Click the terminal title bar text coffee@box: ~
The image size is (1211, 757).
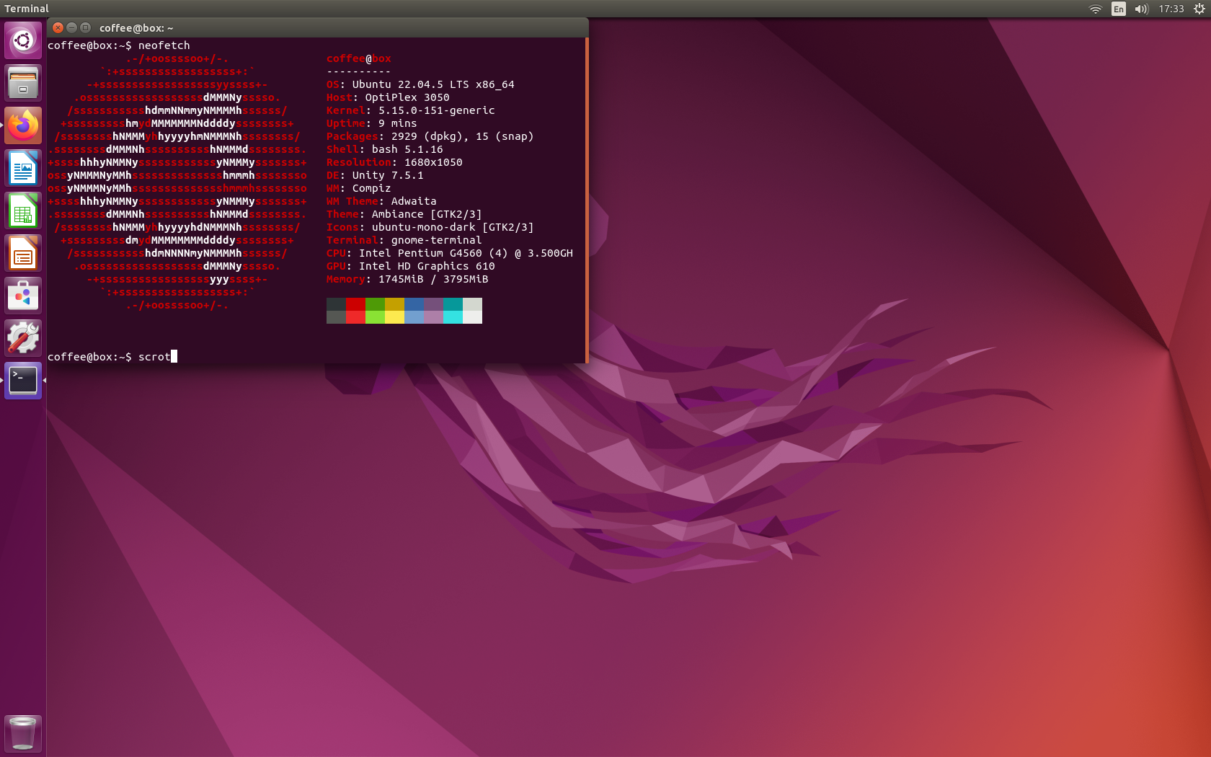point(136,28)
